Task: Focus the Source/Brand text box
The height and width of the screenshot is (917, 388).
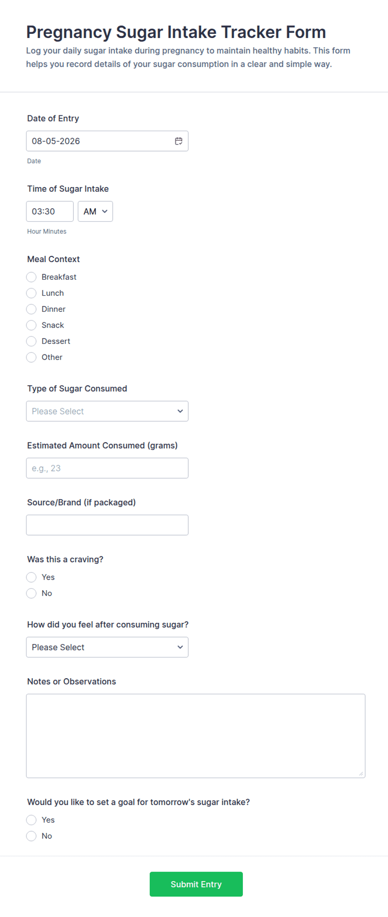Action: click(x=107, y=525)
